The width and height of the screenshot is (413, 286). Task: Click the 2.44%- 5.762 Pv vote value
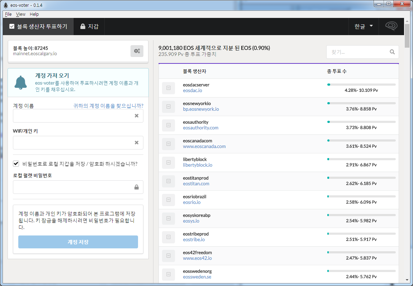(x=361, y=277)
